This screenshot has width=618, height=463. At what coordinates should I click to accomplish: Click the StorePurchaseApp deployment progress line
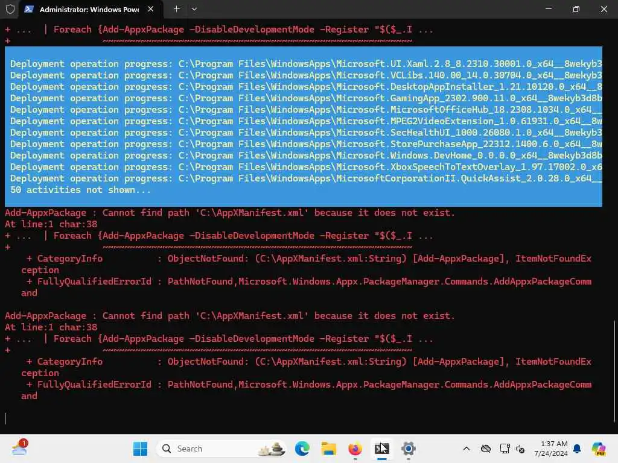click(306, 143)
